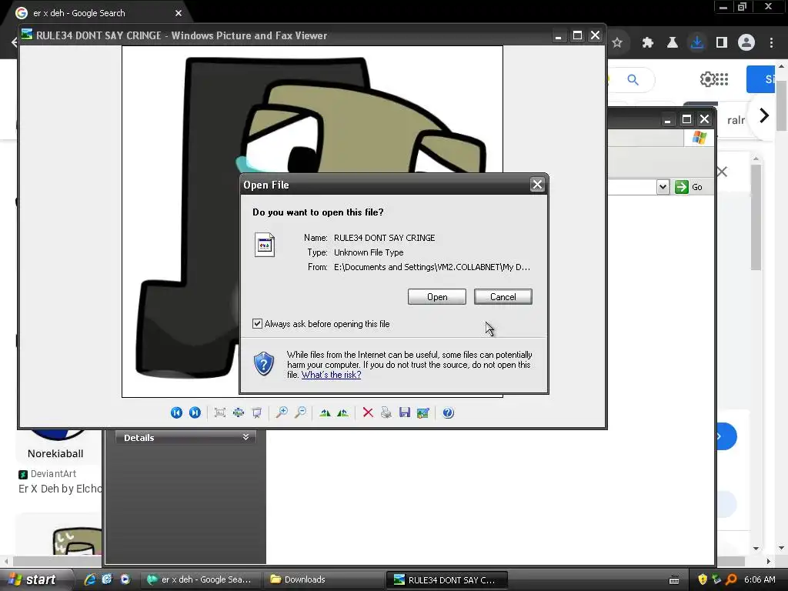Print the image from viewer toolbar
788x591 pixels.
pyautogui.click(x=386, y=412)
